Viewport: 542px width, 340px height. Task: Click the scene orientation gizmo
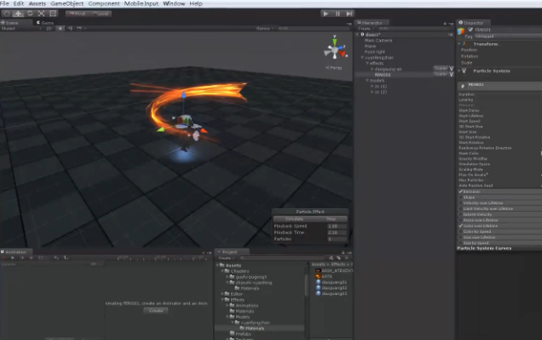335,49
